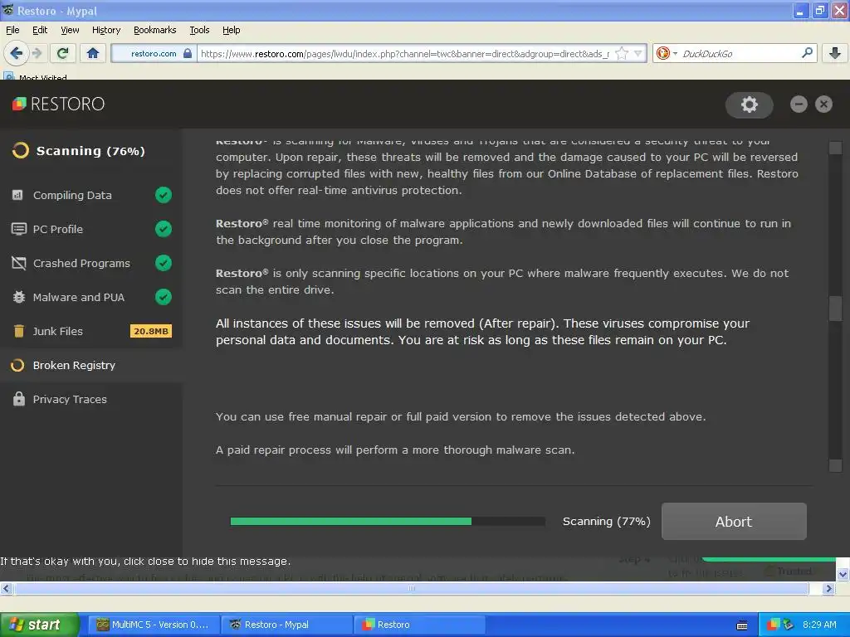Open Restoro settings gear

pyautogui.click(x=750, y=105)
